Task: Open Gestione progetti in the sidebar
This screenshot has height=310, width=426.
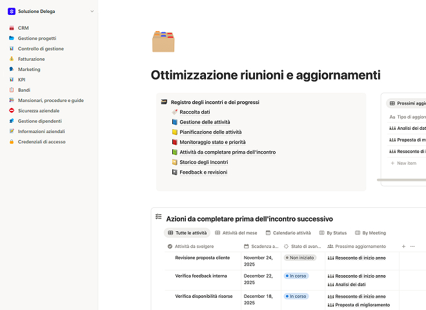Action: [37, 38]
